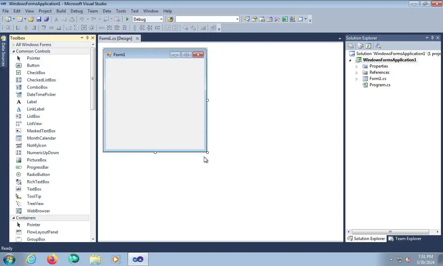Screen dimensions: 443x266
Task: Click the Solution Explorer icon in the Standard toolbar
Action: click(x=246, y=19)
